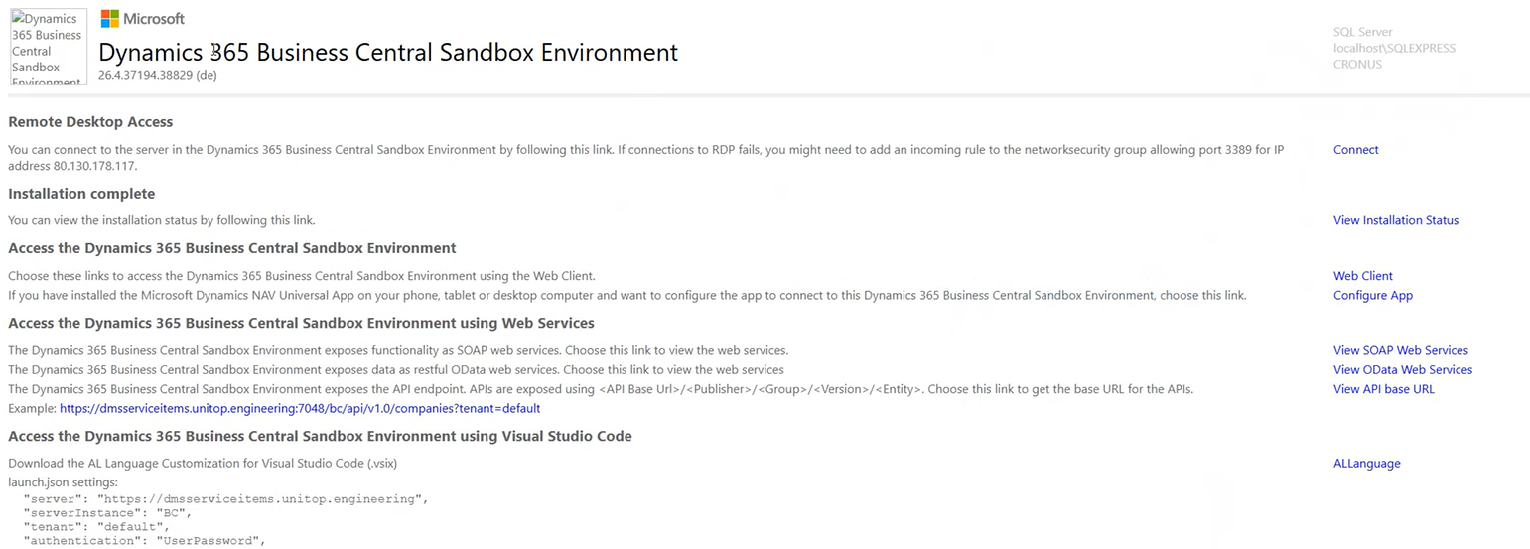Click the 'CRONUS' database name
Screen dimensions: 1530x549
1357,64
